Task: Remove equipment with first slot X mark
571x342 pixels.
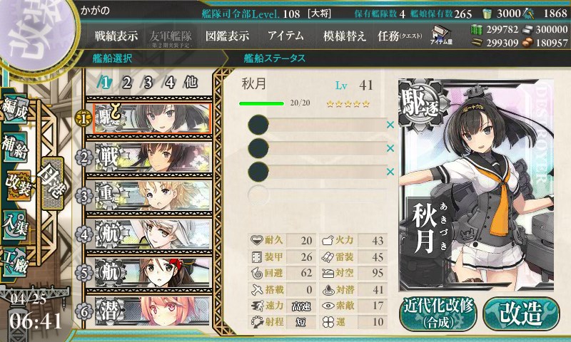Action: (390, 125)
